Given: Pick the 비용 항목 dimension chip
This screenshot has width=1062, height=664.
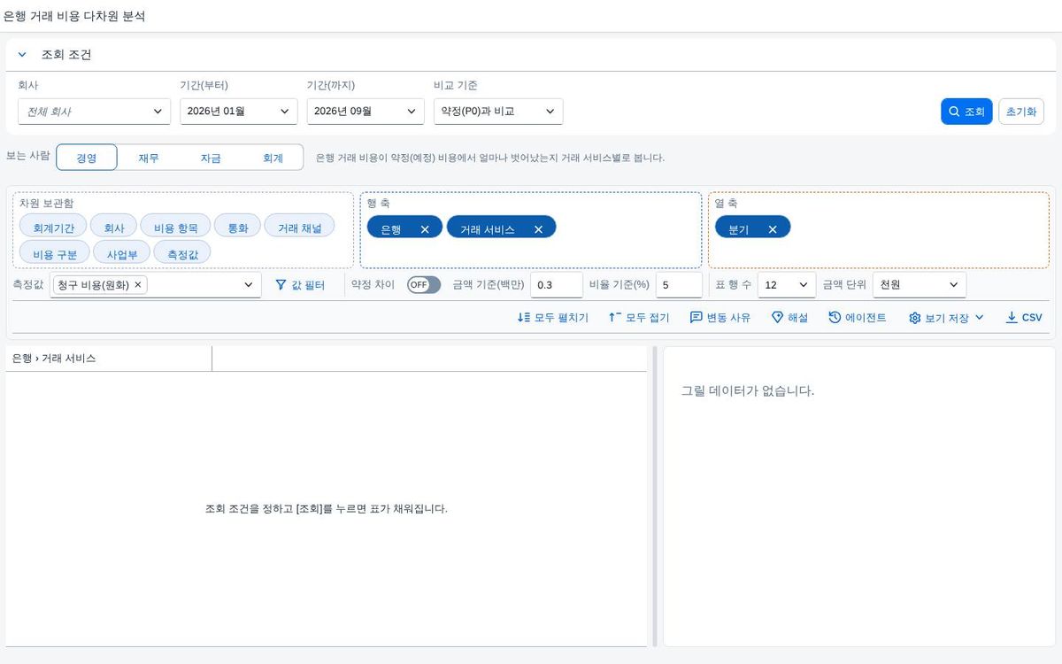Looking at the screenshot, I should 176,228.
